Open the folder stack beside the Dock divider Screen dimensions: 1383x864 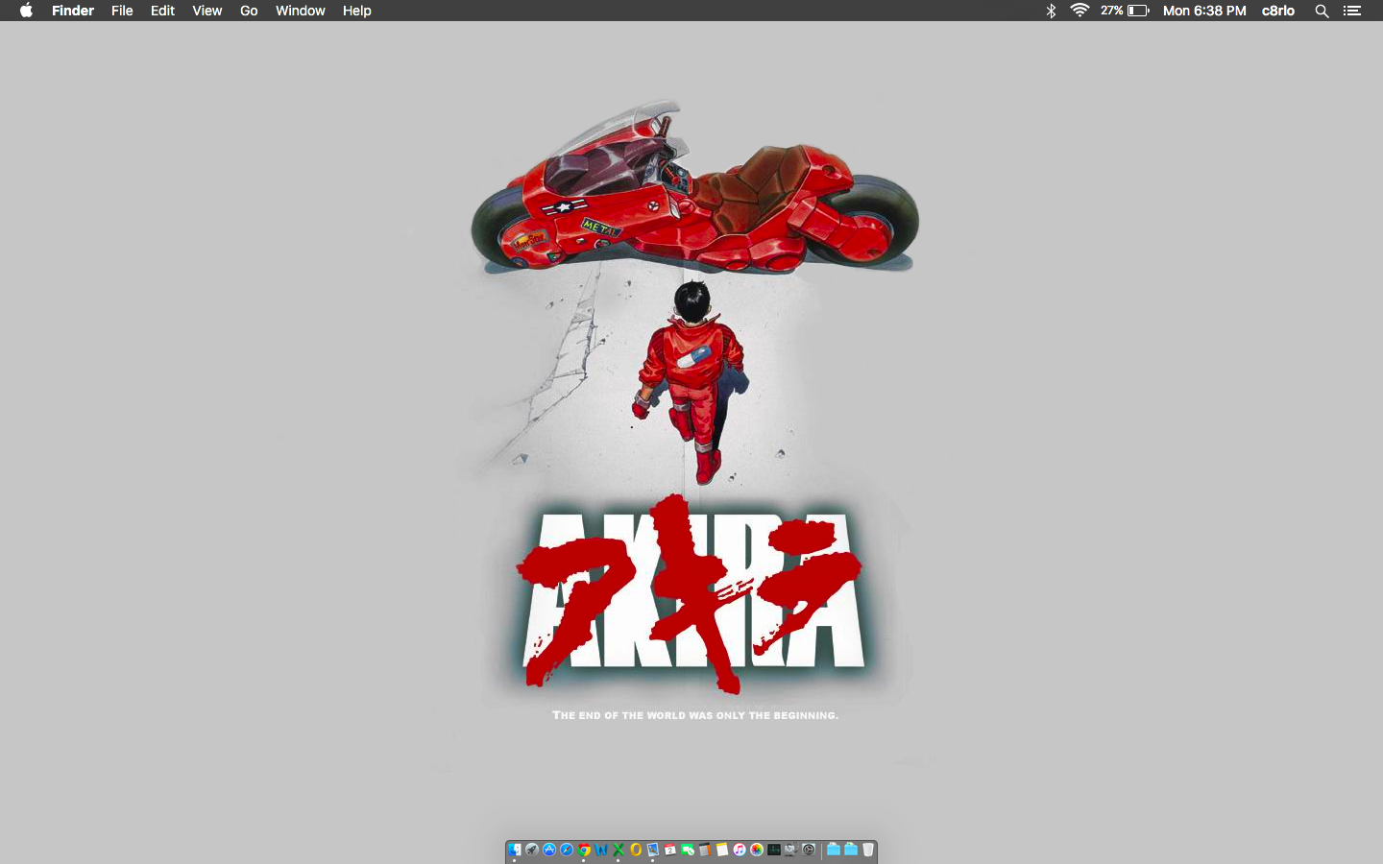coord(834,850)
